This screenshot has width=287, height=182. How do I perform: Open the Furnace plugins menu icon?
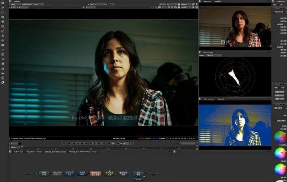3,78
